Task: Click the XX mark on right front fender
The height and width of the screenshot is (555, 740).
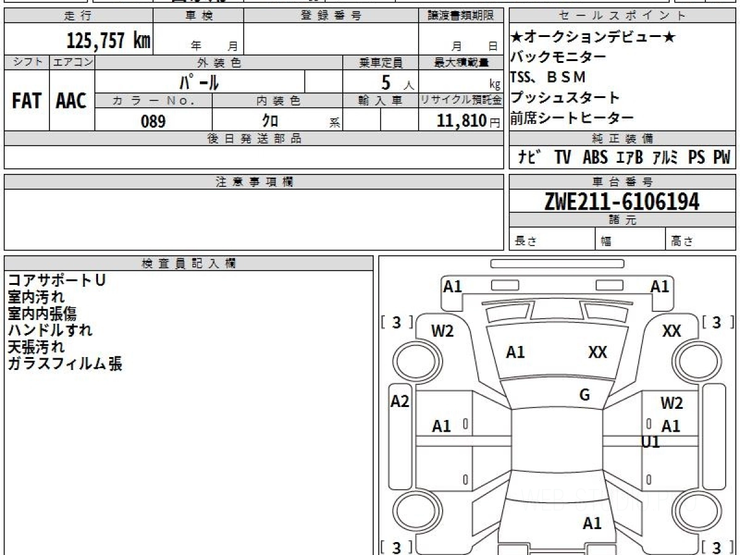Action: coord(671,331)
